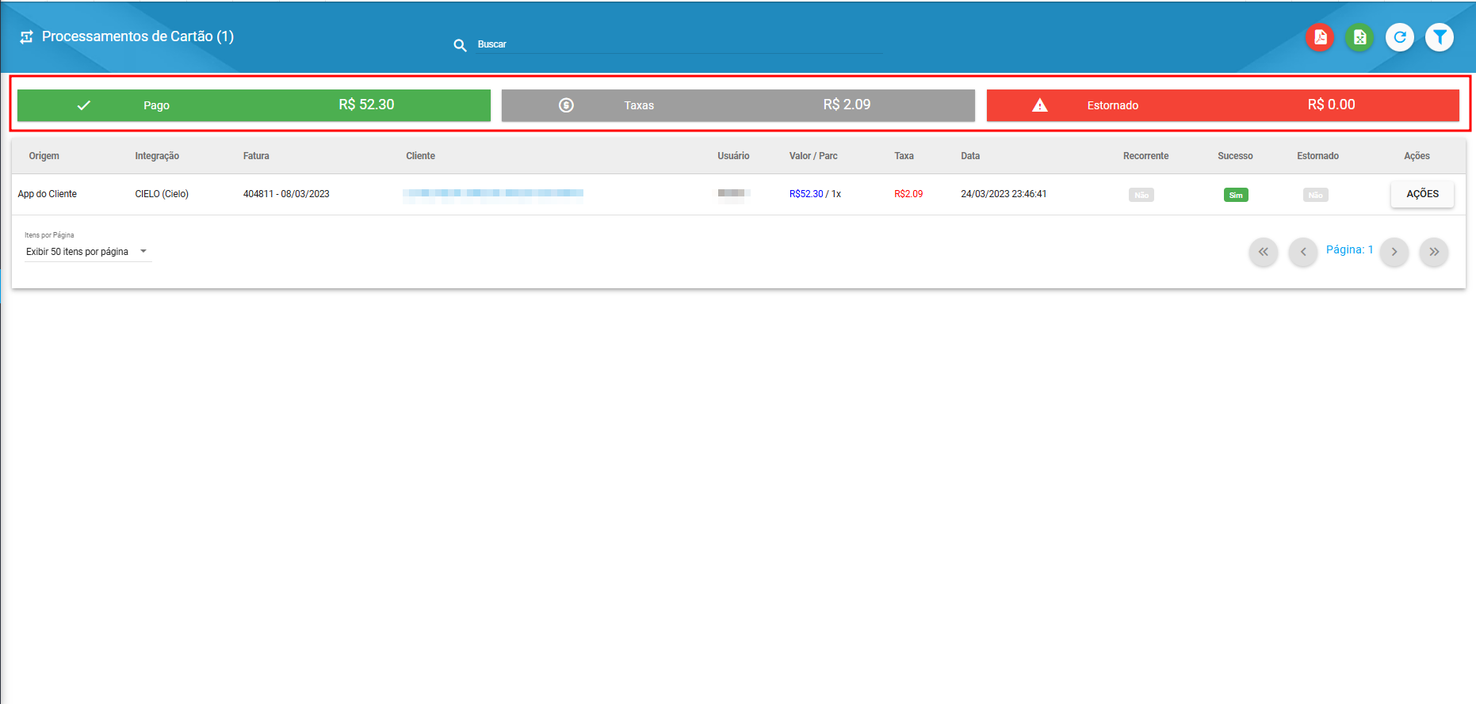This screenshot has width=1476, height=704.
Task: Click the Estornado warning triangle icon
Action: [x=1040, y=105]
